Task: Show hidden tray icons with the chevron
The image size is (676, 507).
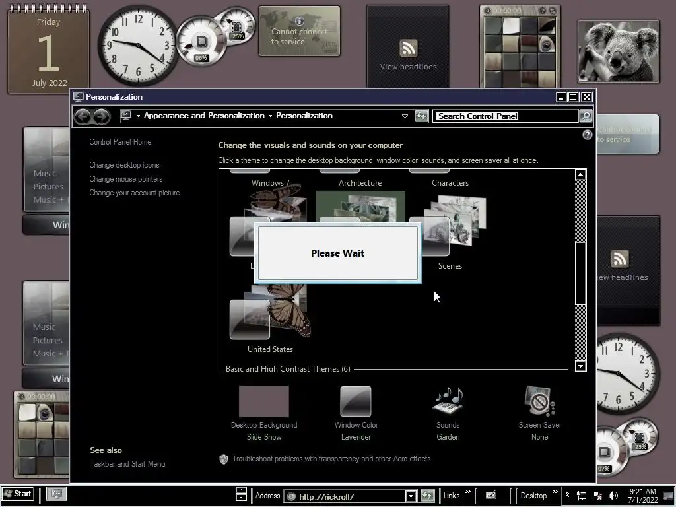Action: point(567,495)
